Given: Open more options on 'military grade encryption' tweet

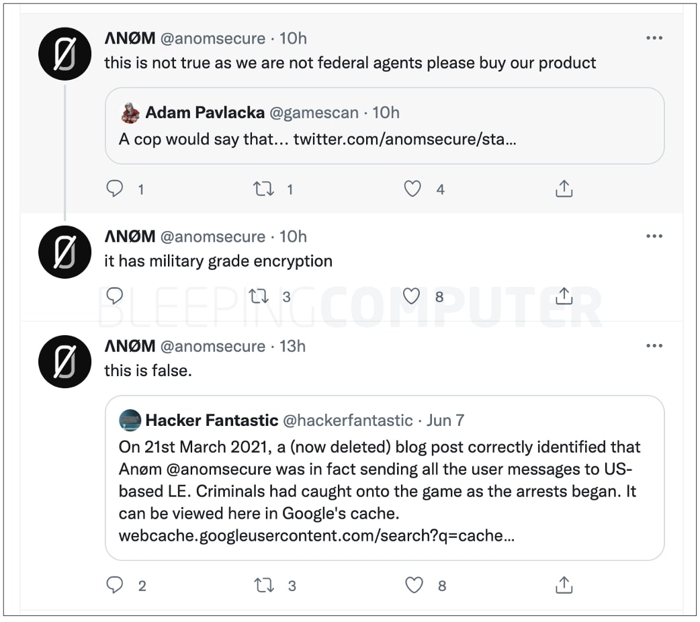Looking at the screenshot, I should tap(654, 236).
